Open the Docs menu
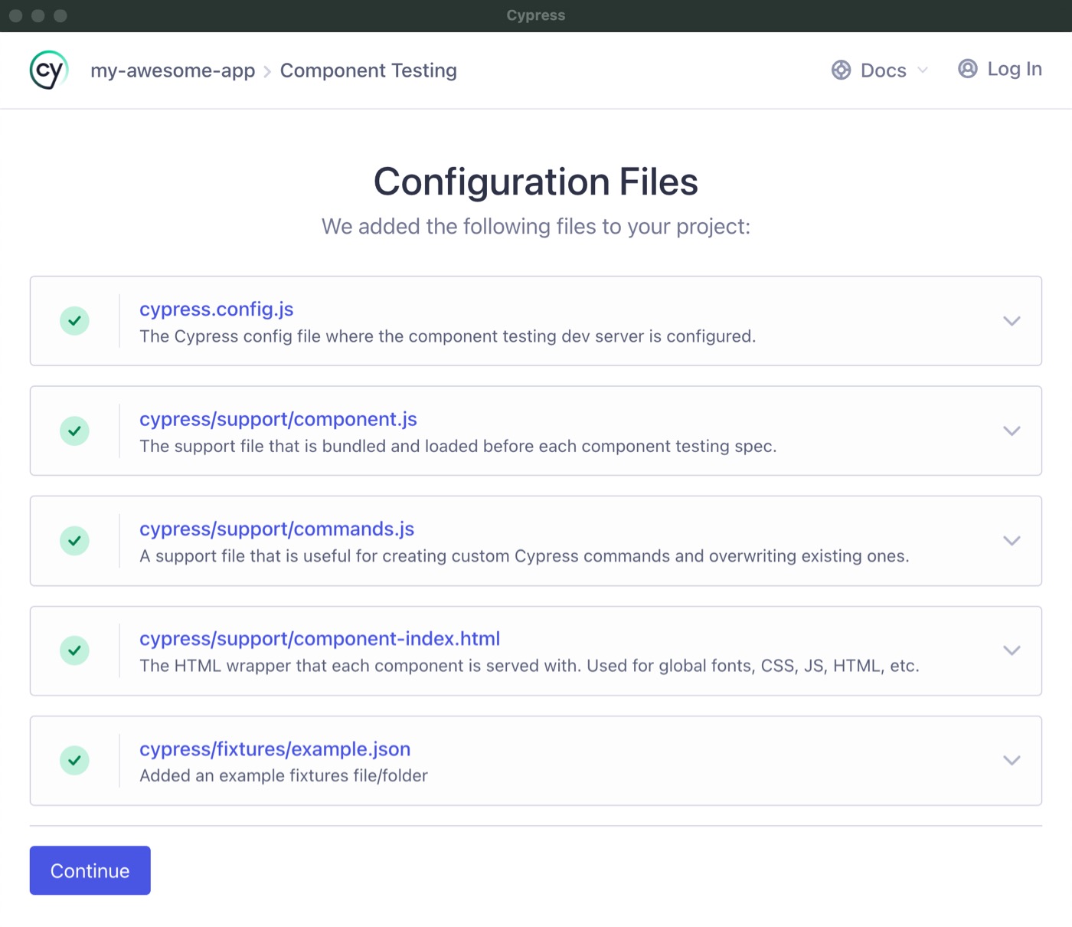 click(884, 70)
